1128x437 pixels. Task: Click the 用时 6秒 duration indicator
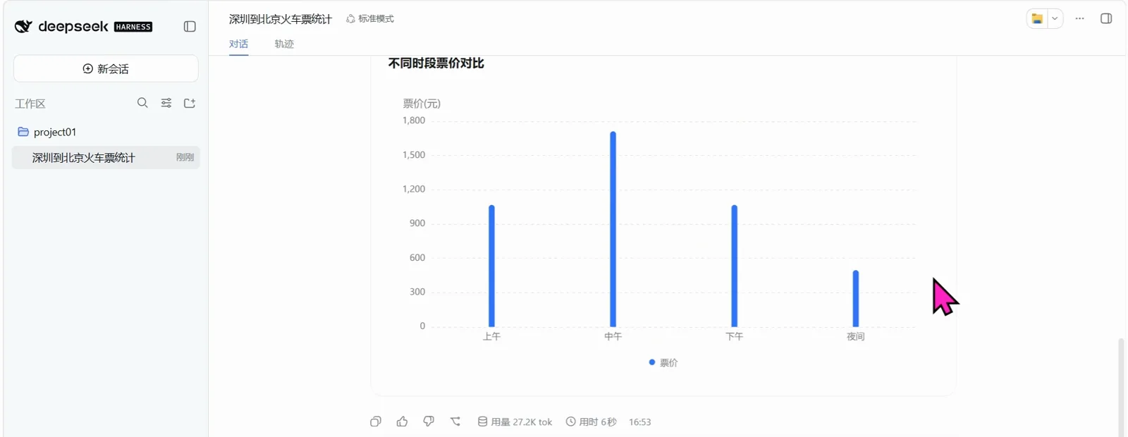(591, 421)
